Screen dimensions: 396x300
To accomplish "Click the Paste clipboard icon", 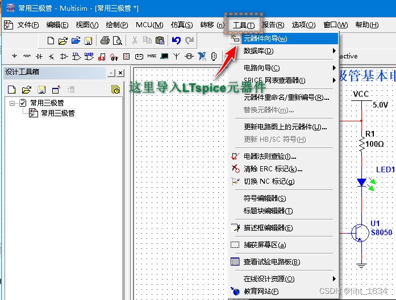I will [160, 40].
